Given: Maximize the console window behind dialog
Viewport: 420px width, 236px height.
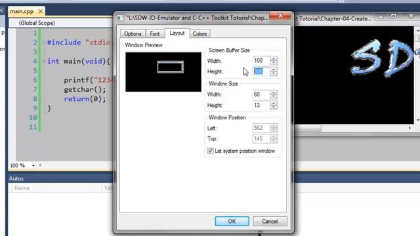Looking at the screenshot, I should point(394,16).
